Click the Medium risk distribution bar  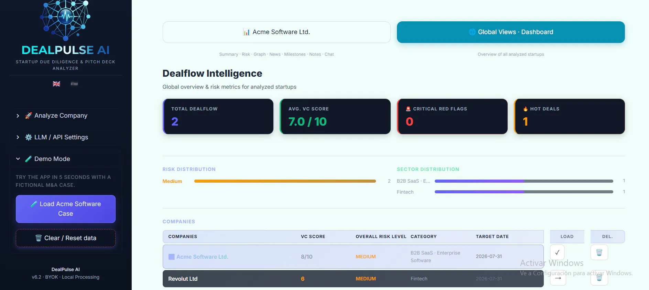285,181
